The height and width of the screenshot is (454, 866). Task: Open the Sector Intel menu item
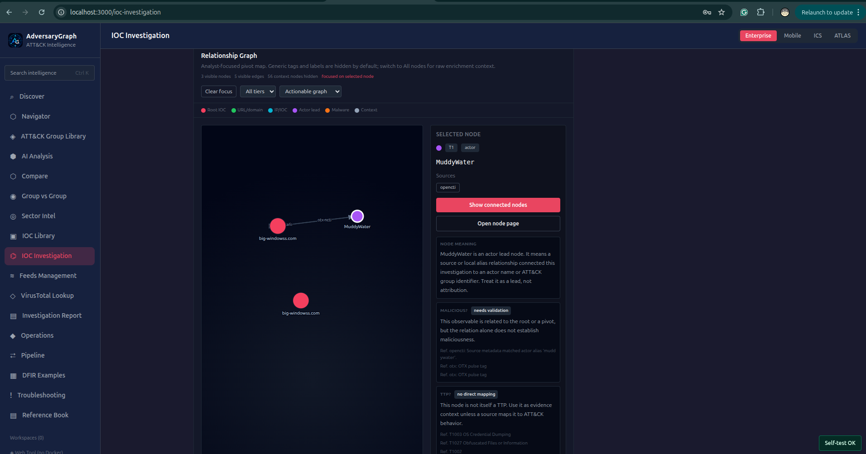(x=49, y=216)
